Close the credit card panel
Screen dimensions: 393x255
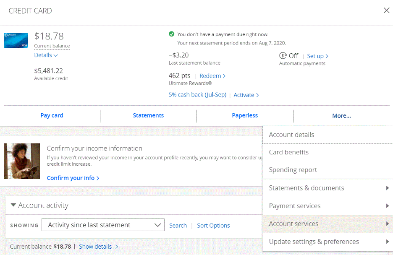point(386,10)
